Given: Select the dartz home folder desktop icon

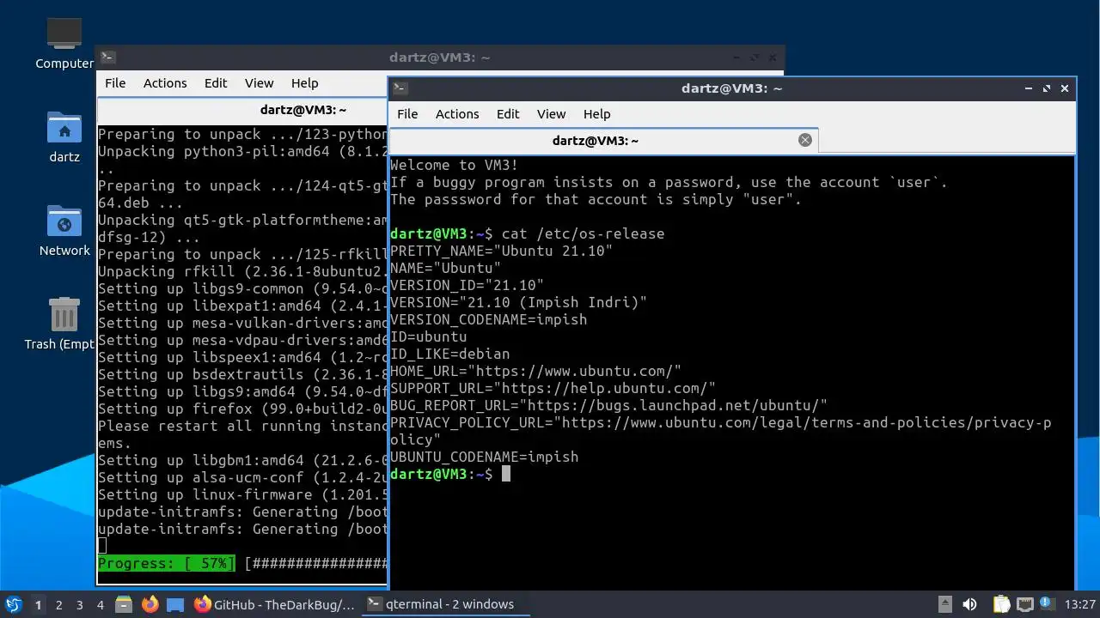Looking at the screenshot, I should click(x=64, y=137).
